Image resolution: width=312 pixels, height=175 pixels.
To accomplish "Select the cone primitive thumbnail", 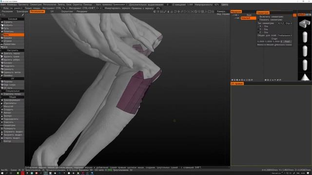I will pyautogui.click(x=305, y=77).
